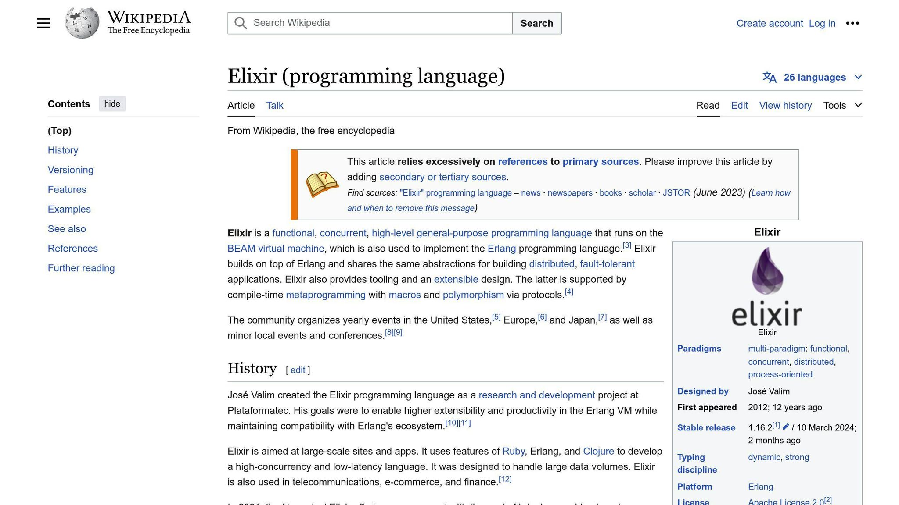Click the Create account link
Image resolution: width=899 pixels, height=505 pixels.
coord(770,23)
